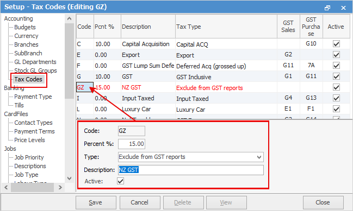This screenshot has height=211, width=353.
Task: Close the Setup Tax Codes window
Action: 343,8
